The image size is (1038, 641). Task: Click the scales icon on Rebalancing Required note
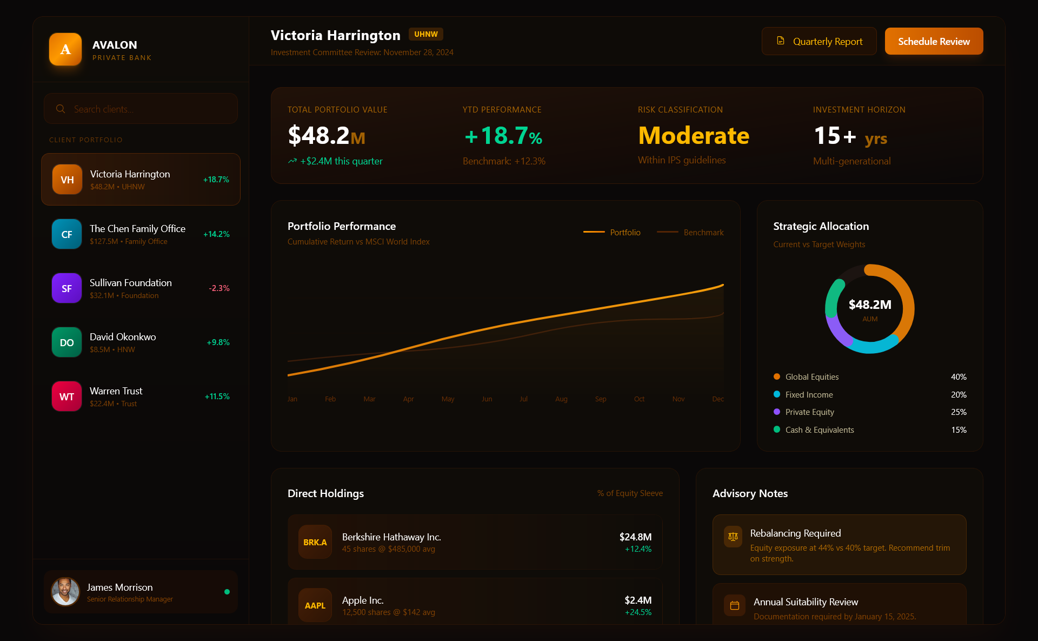click(734, 537)
